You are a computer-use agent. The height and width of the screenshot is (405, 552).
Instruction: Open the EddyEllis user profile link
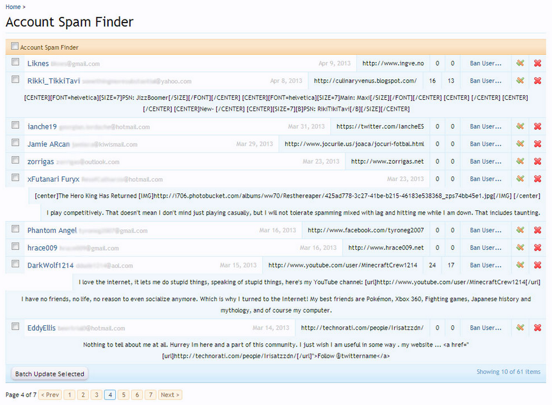[41, 328]
